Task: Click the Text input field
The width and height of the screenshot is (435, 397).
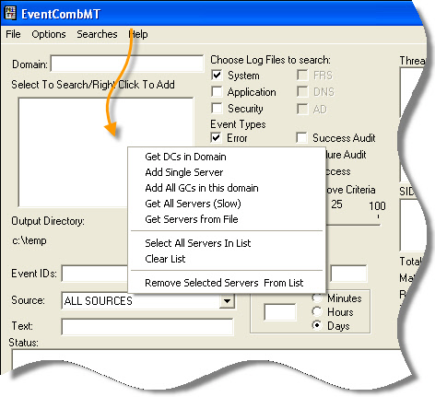Action: click(x=147, y=327)
